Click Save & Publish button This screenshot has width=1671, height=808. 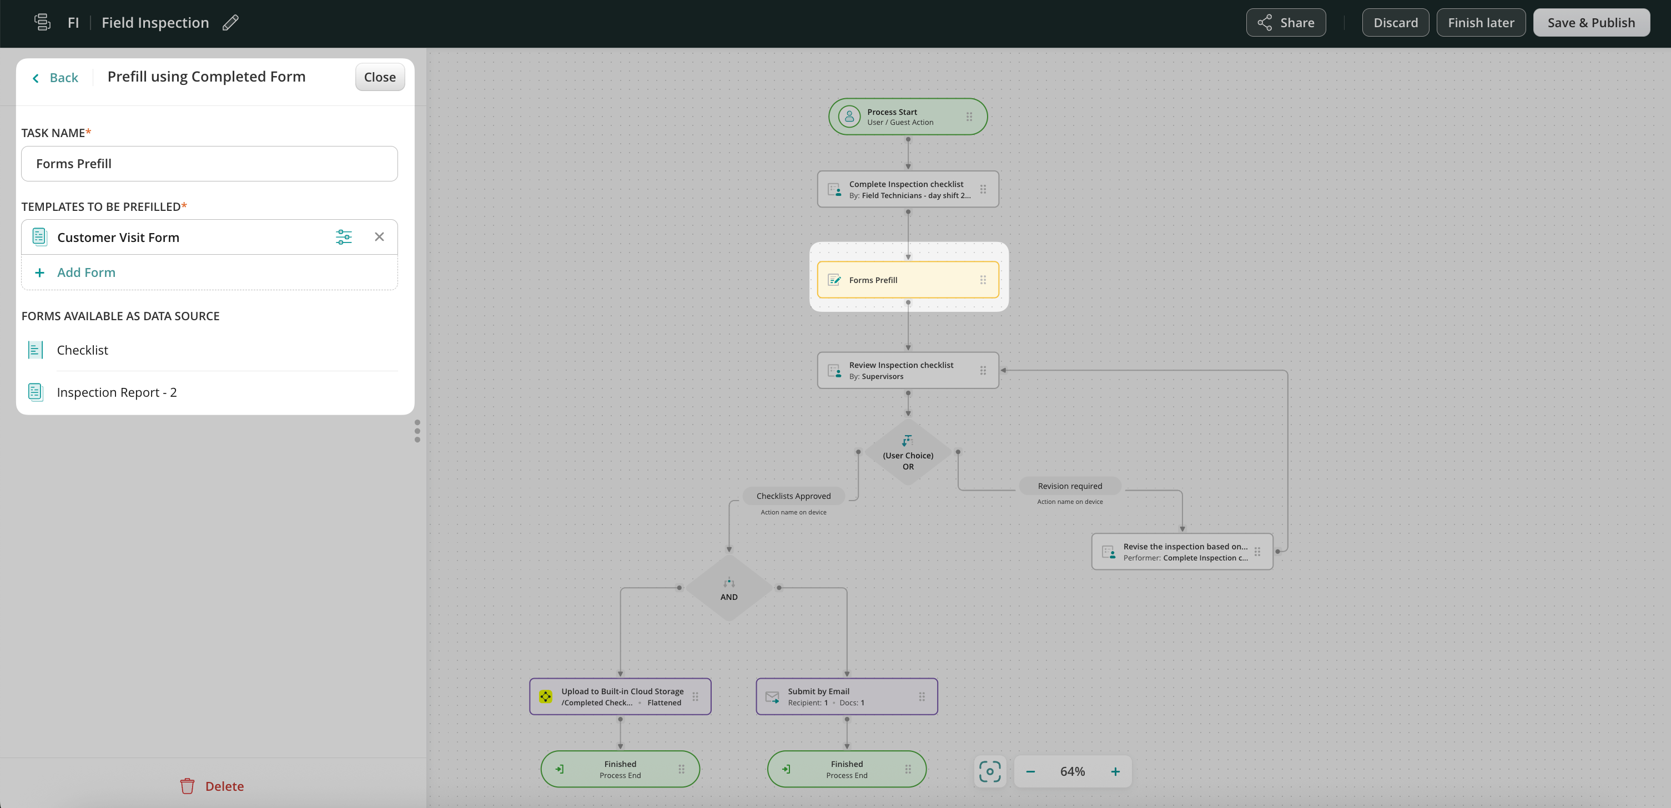coord(1591,23)
